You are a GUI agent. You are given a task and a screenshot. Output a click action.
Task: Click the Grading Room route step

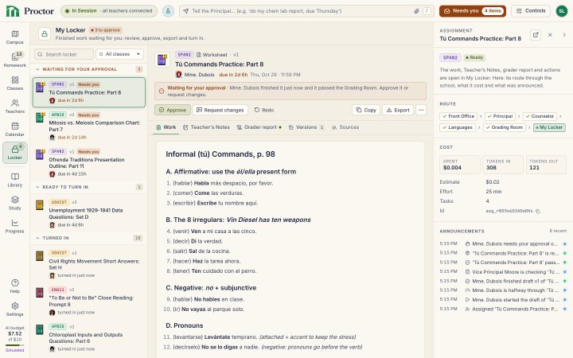click(505, 127)
